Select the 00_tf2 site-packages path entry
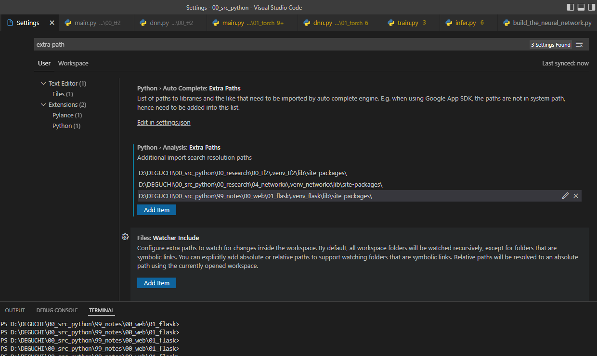This screenshot has width=597, height=356. coord(359,173)
